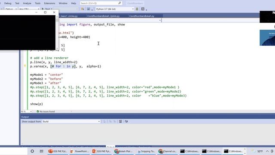Click the search magnifier icon
275x155 pixels.
(119, 3)
